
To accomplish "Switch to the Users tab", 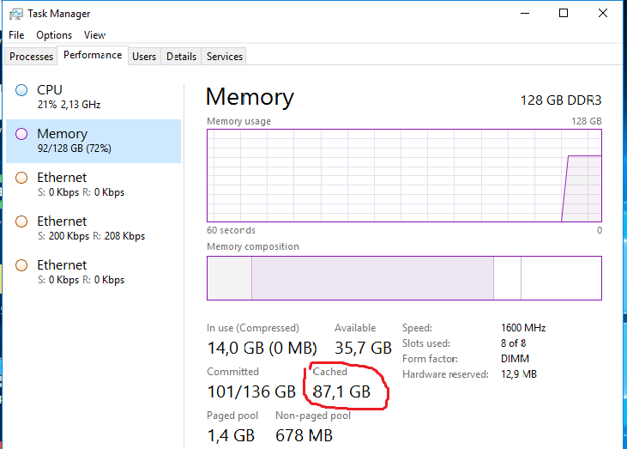I will pyautogui.click(x=144, y=57).
